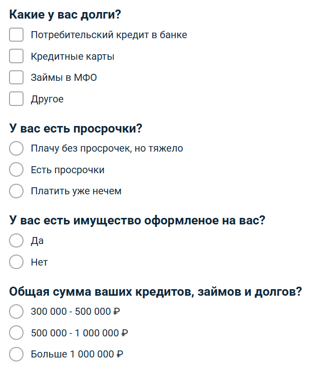Click the Общая сумма ваших кредитов heading
This screenshot has width=324, height=367.
pyautogui.click(x=155, y=292)
